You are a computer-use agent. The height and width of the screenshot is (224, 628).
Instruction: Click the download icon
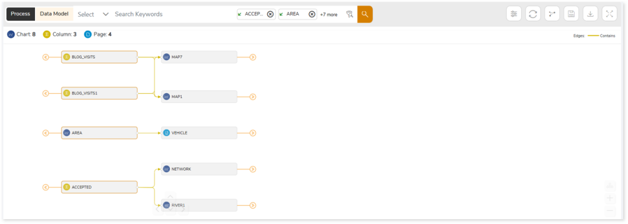point(591,14)
